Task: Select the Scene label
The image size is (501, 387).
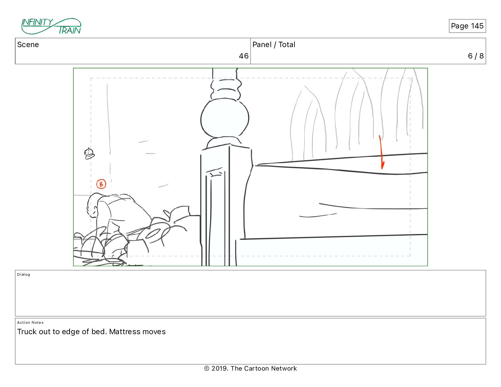Action: [x=28, y=45]
